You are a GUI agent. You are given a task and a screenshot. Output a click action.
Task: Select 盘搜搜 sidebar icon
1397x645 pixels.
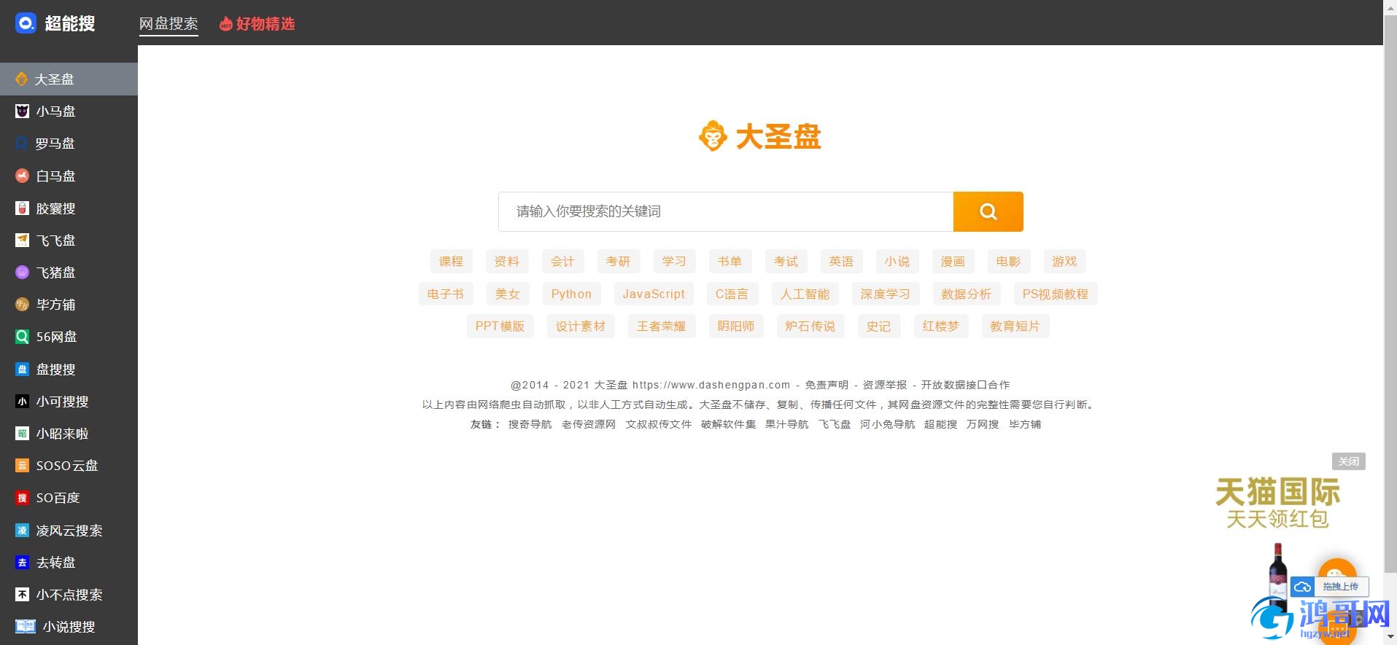click(23, 369)
